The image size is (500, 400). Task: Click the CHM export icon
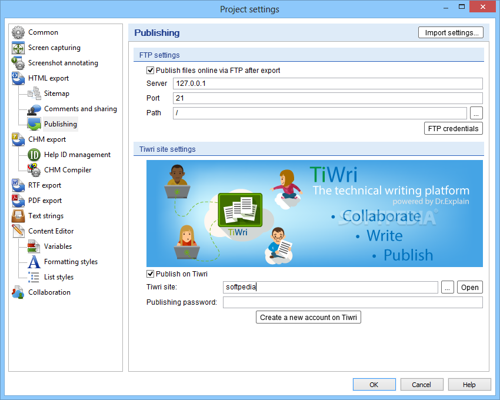(18, 139)
